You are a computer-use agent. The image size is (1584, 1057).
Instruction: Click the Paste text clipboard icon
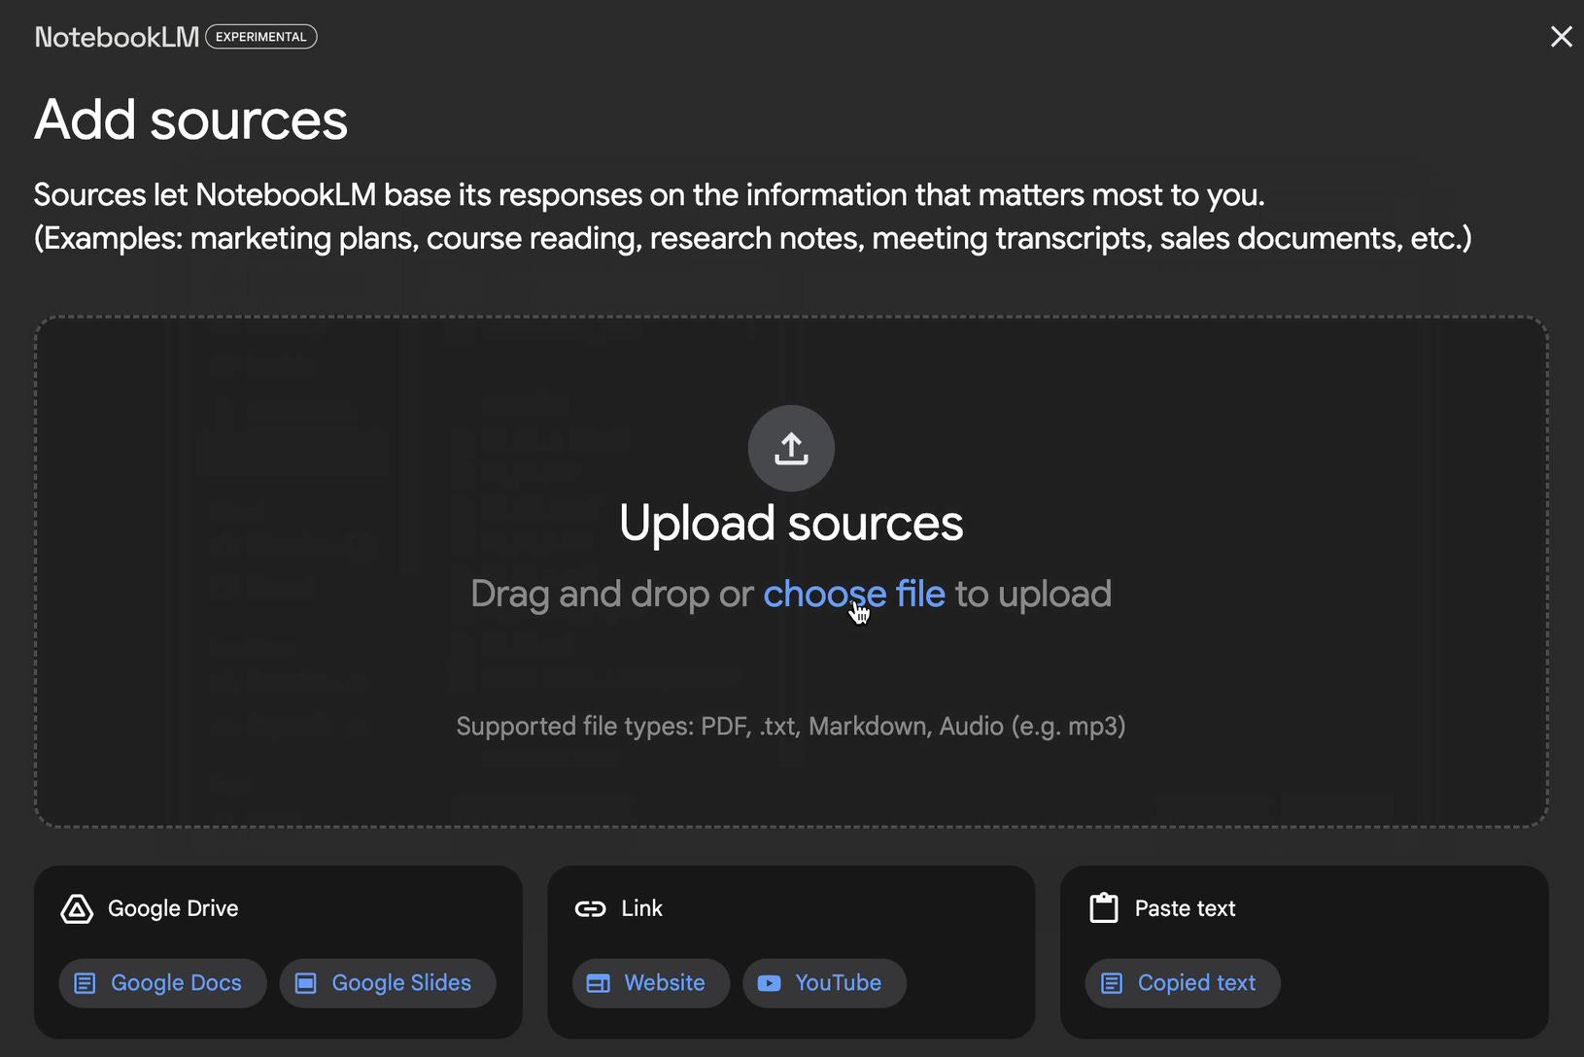pyautogui.click(x=1104, y=908)
